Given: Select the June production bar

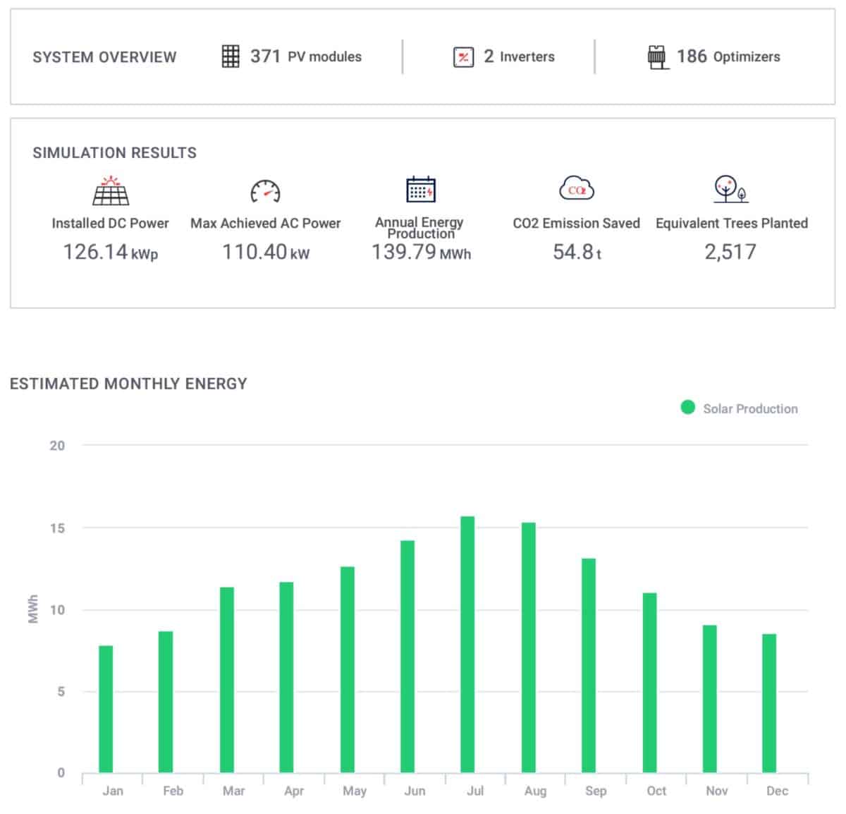Looking at the screenshot, I should click(407, 657).
